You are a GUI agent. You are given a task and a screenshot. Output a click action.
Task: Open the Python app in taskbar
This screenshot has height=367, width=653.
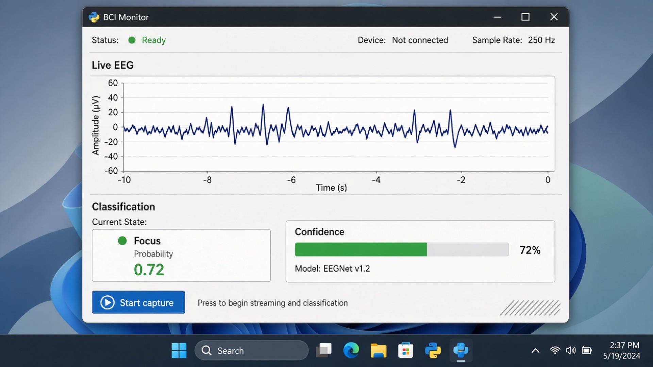click(x=433, y=350)
